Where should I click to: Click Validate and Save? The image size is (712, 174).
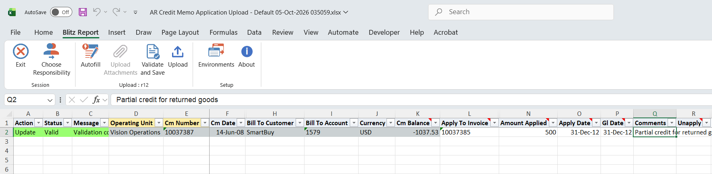pos(153,60)
